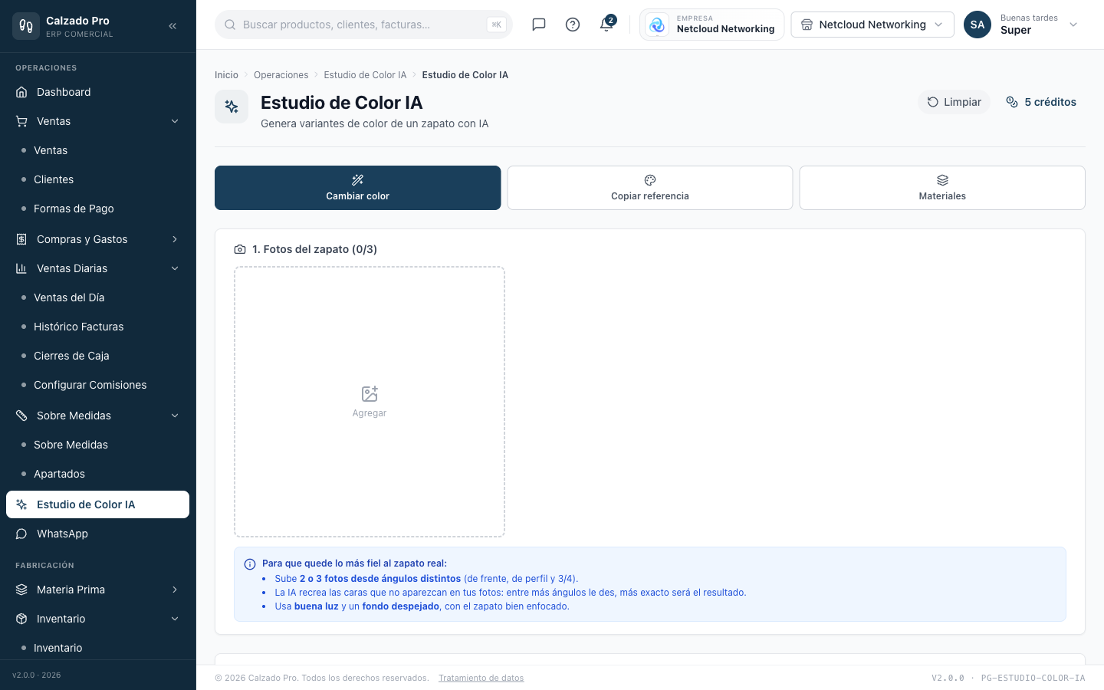This screenshot has width=1104, height=690.
Task: Click the camera icon by Fotos del zapato
Action: 240,249
